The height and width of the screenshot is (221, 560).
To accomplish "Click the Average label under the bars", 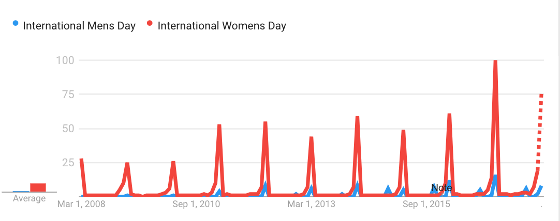I will (x=29, y=199).
